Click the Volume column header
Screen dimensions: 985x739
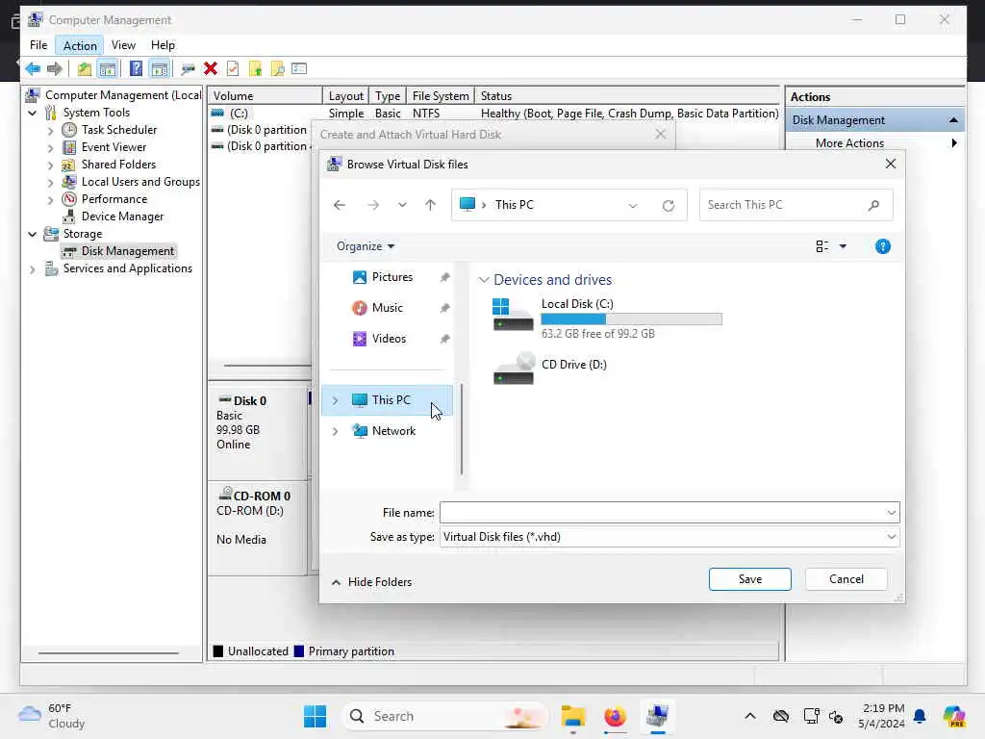tap(265, 96)
